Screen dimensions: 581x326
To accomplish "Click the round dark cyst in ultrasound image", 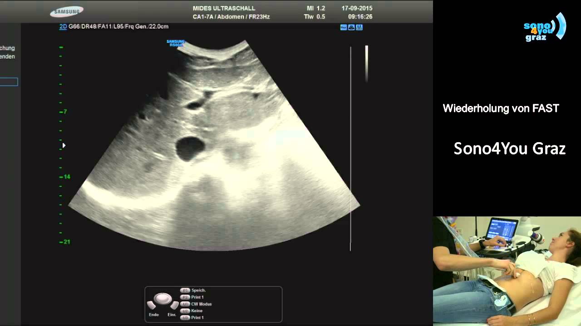I will coord(190,149).
